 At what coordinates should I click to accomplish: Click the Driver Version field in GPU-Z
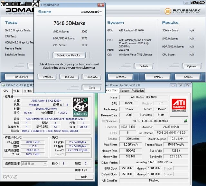(154, 162)
